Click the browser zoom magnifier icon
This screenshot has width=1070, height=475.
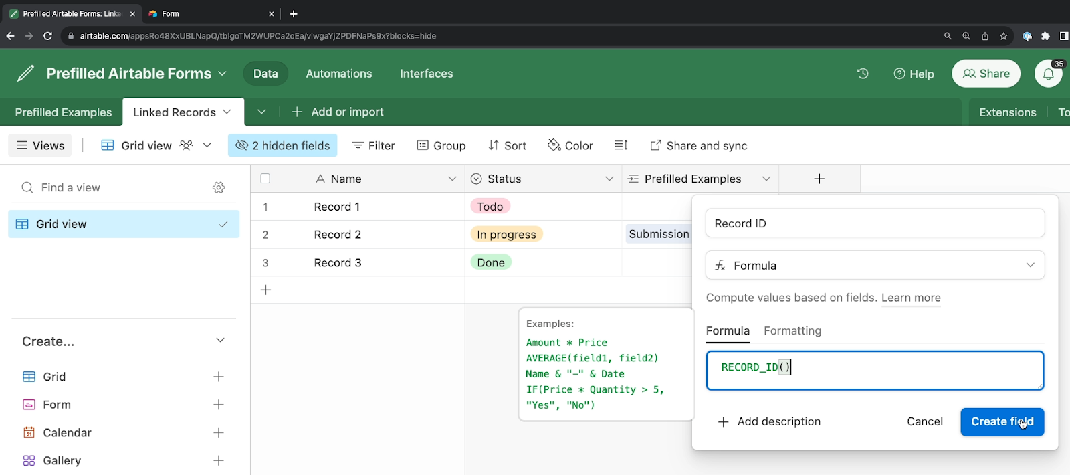[x=966, y=36]
